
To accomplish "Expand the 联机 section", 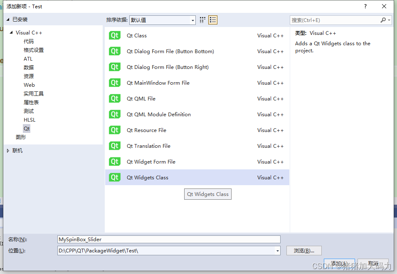I will [x=8, y=151].
